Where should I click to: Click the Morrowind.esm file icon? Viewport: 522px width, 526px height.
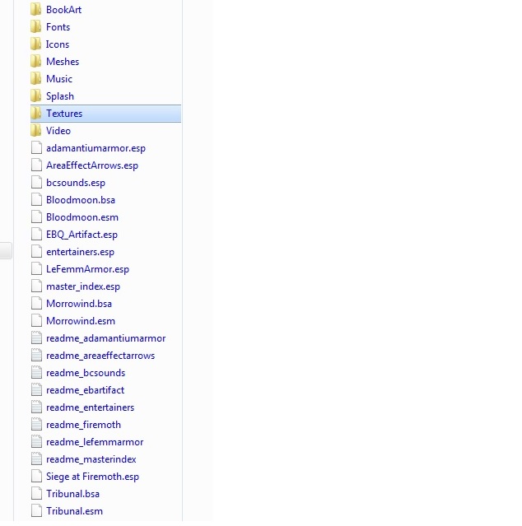36,321
